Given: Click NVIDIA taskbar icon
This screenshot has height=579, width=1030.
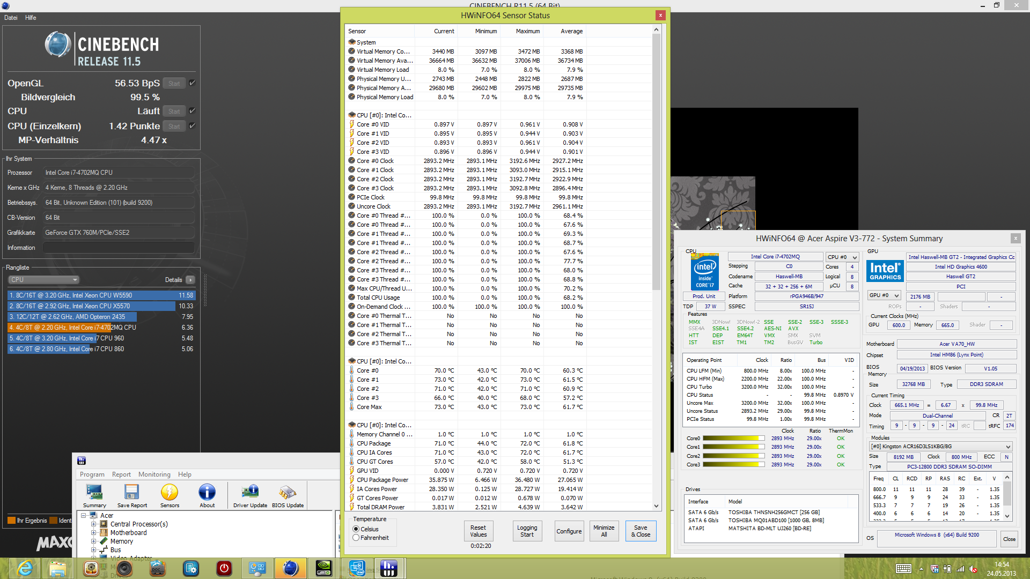Looking at the screenshot, I should tap(323, 568).
